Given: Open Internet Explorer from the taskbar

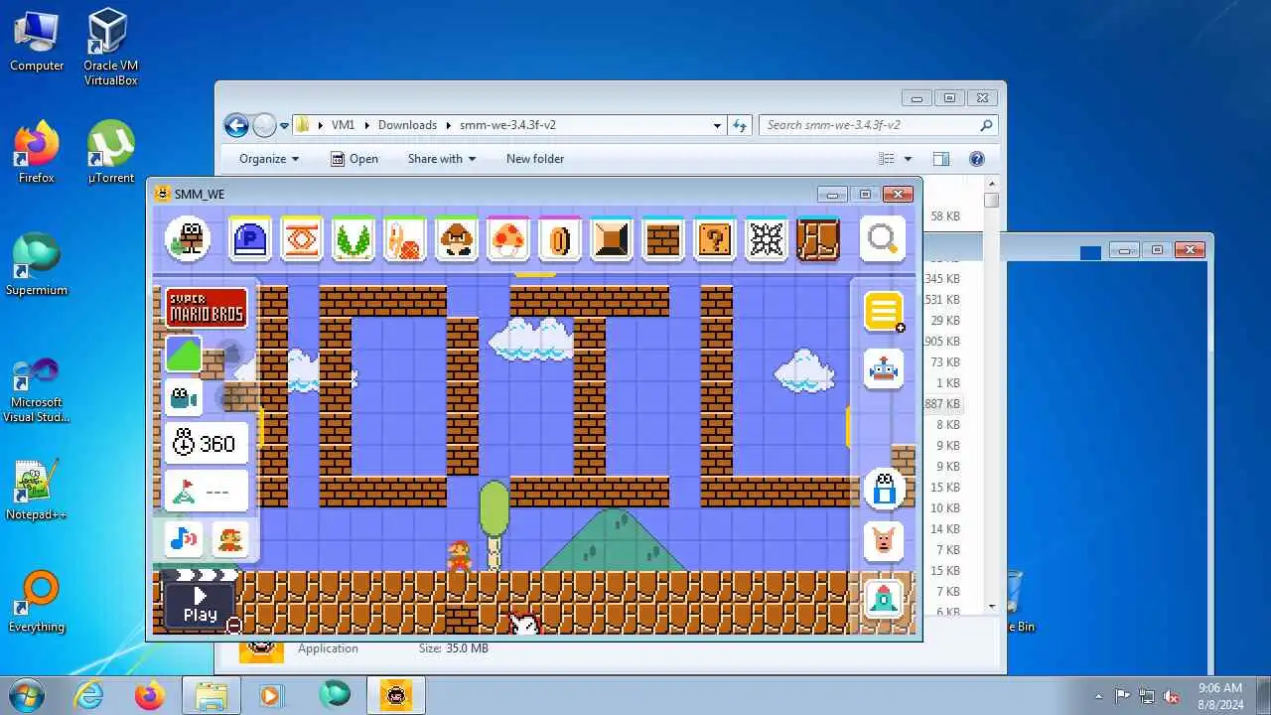Looking at the screenshot, I should pyautogui.click(x=90, y=695).
